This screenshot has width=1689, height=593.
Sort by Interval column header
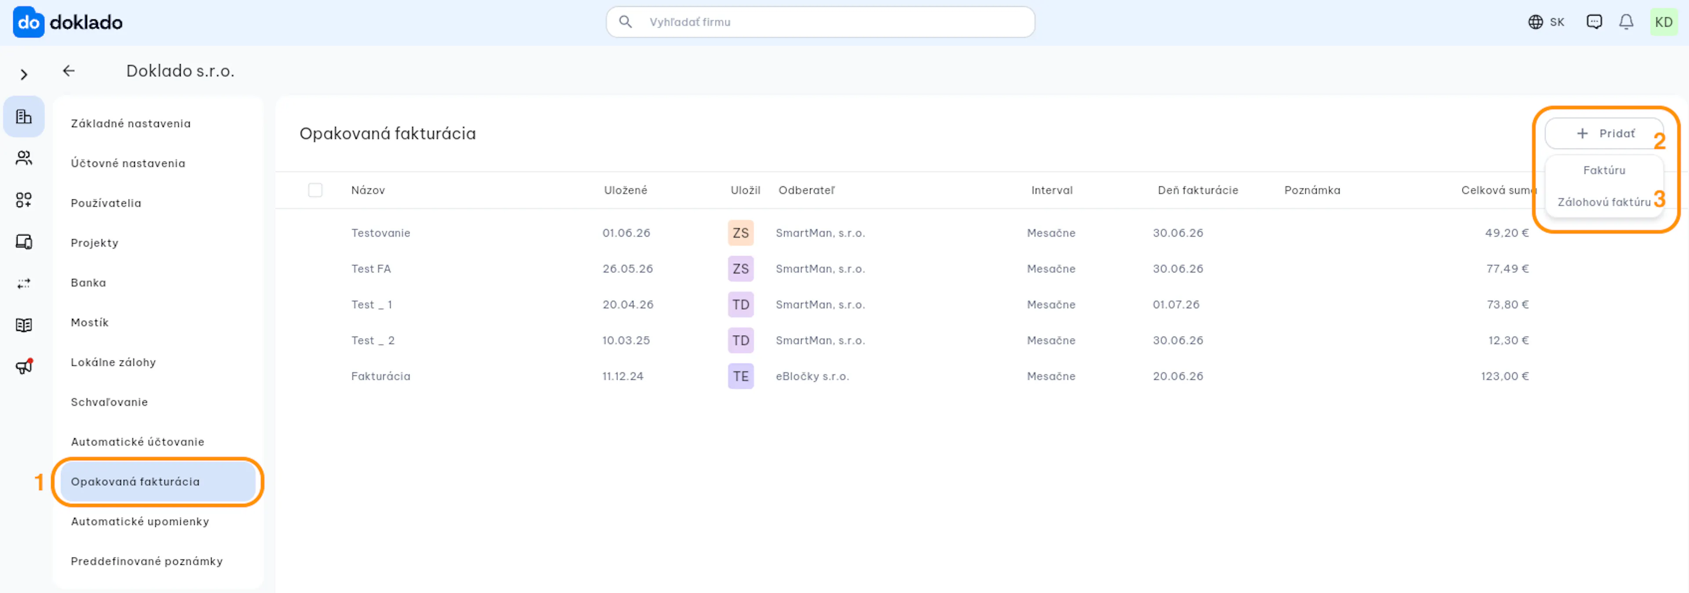[1052, 190]
